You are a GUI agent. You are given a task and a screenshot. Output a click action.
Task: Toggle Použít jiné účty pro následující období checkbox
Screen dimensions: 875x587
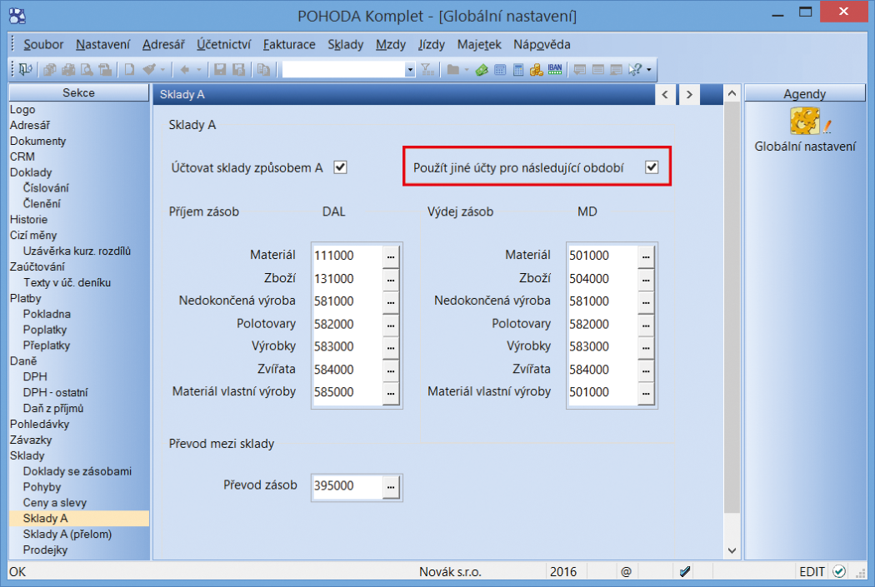click(x=651, y=167)
